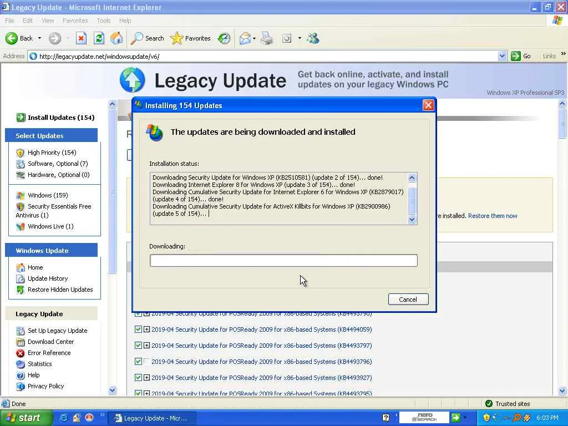Viewport: 568px width, 426px height.
Task: Click the Forward arrow toolbar icon
Action: pyautogui.click(x=55, y=38)
